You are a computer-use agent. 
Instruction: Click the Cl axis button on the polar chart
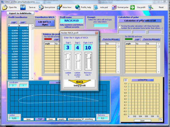(x=125, y=80)
